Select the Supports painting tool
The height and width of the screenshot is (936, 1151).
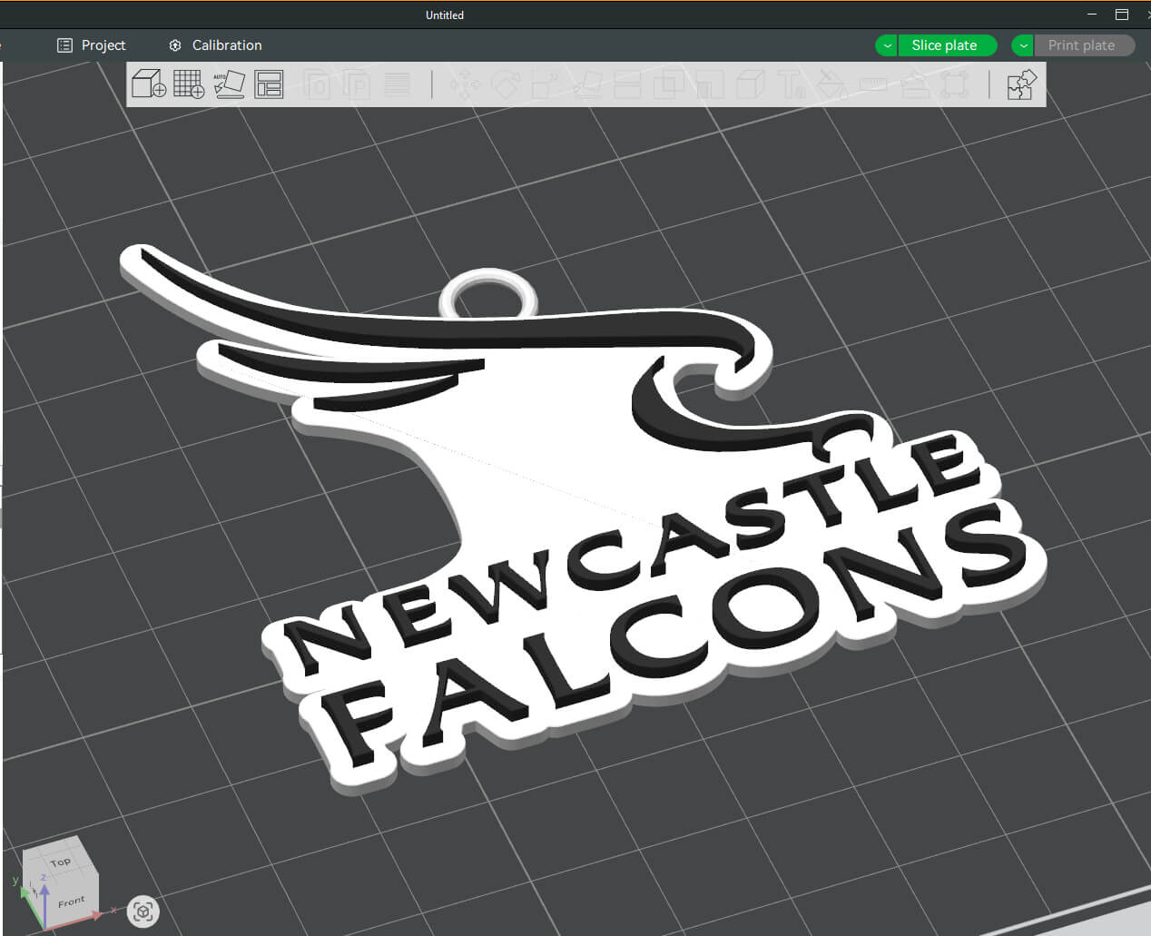coord(710,84)
